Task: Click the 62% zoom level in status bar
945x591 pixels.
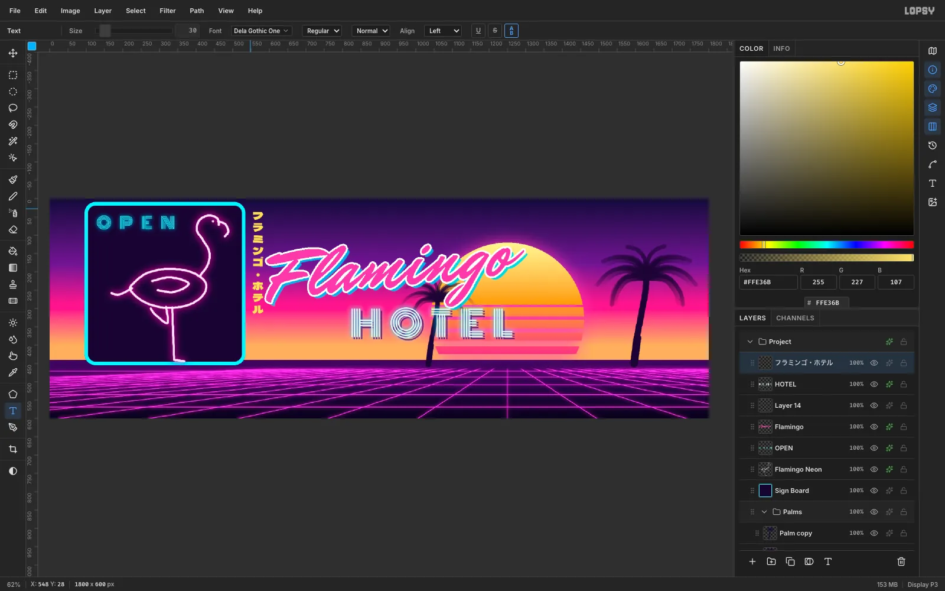Action: pyautogui.click(x=14, y=584)
